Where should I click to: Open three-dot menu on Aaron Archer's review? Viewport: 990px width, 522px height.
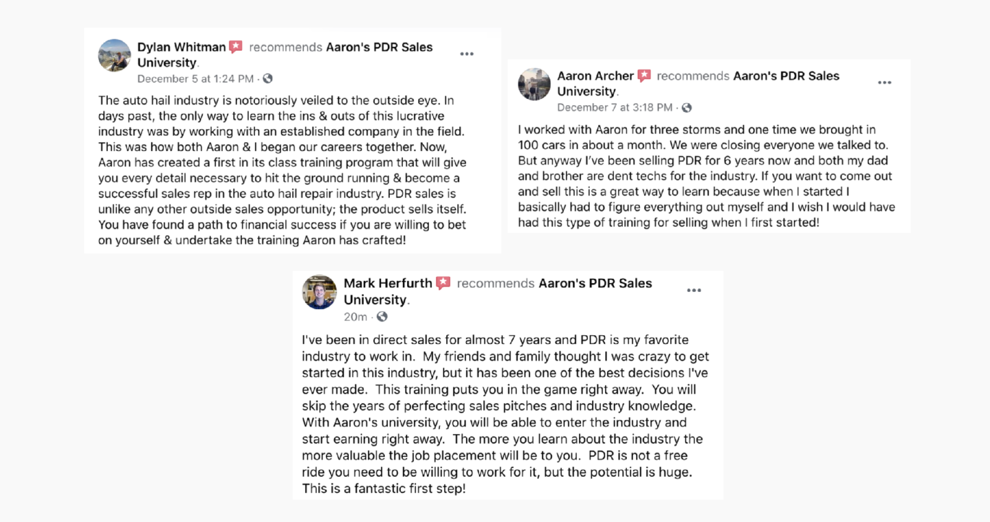(x=885, y=82)
